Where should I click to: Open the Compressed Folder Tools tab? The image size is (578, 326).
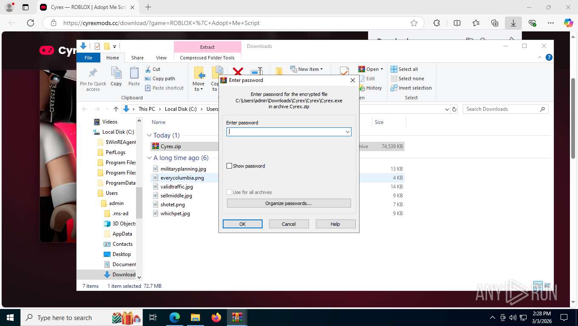[207, 58]
